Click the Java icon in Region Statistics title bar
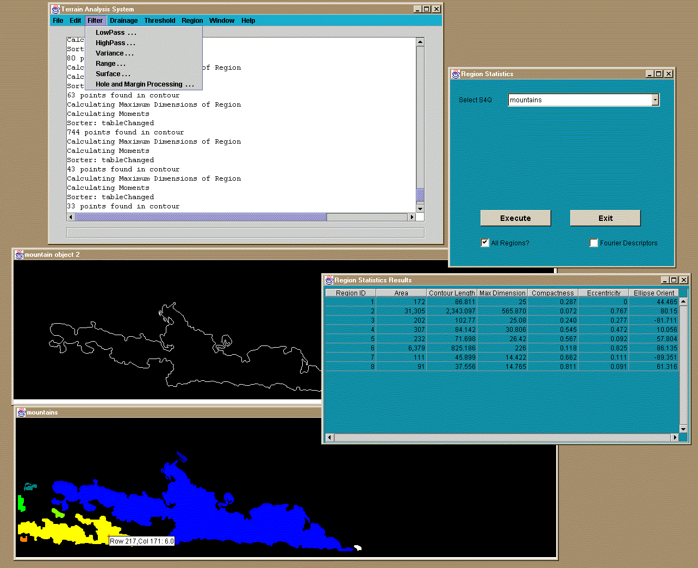Screen dimensions: 698x568 pyautogui.click(x=456, y=74)
